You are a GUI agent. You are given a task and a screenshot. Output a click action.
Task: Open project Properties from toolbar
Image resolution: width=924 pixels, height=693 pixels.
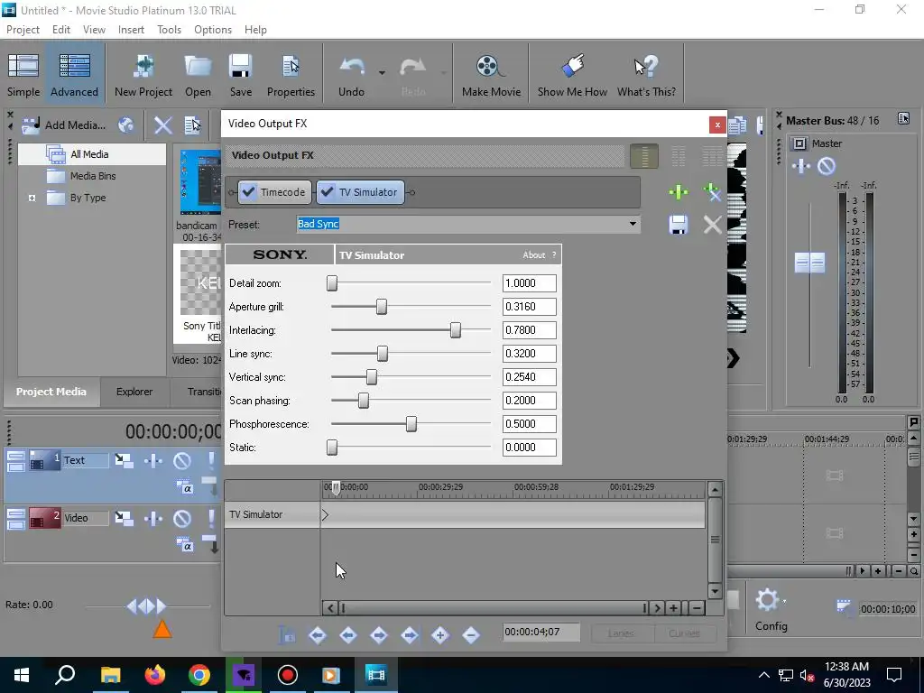[x=291, y=75]
